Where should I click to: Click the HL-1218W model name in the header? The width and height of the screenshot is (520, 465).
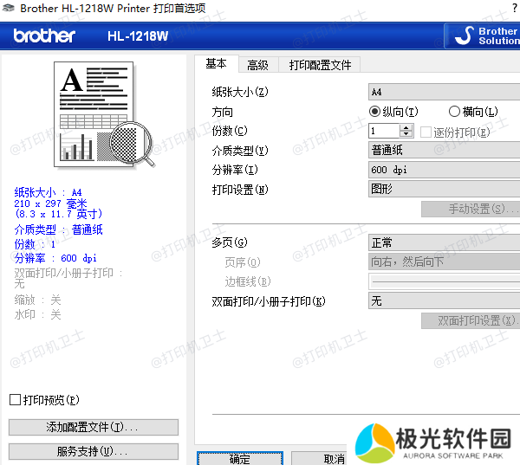(x=138, y=36)
